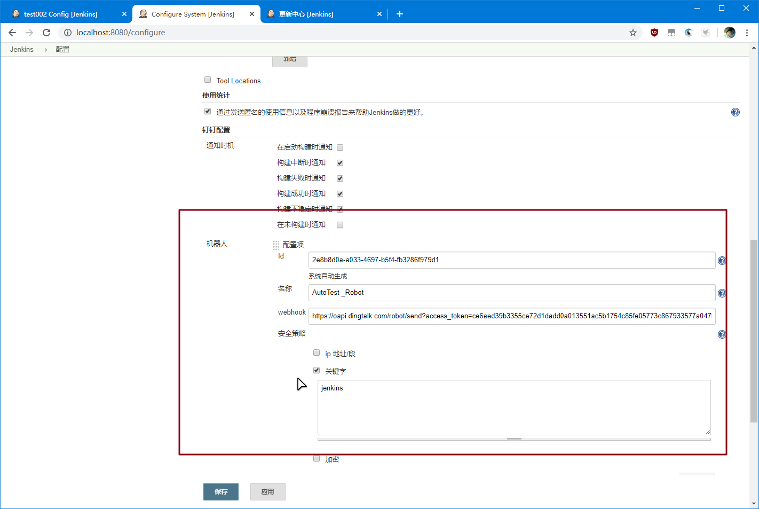Click 新增 button at top
The image size is (759, 509).
tap(290, 61)
